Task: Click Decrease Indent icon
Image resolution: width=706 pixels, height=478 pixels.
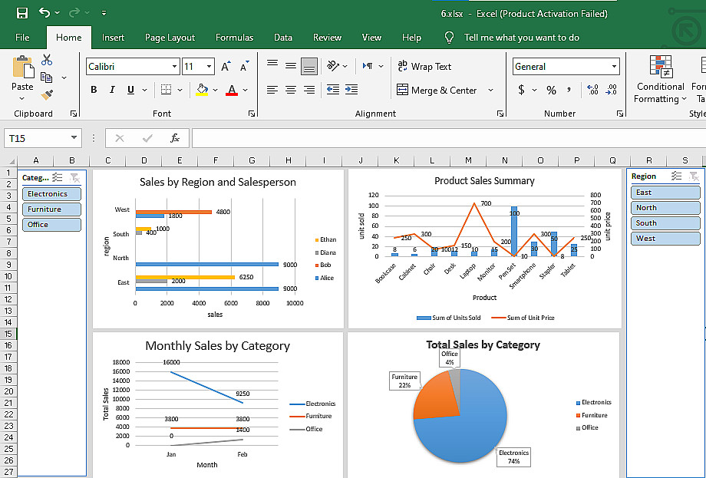Action: (x=333, y=90)
